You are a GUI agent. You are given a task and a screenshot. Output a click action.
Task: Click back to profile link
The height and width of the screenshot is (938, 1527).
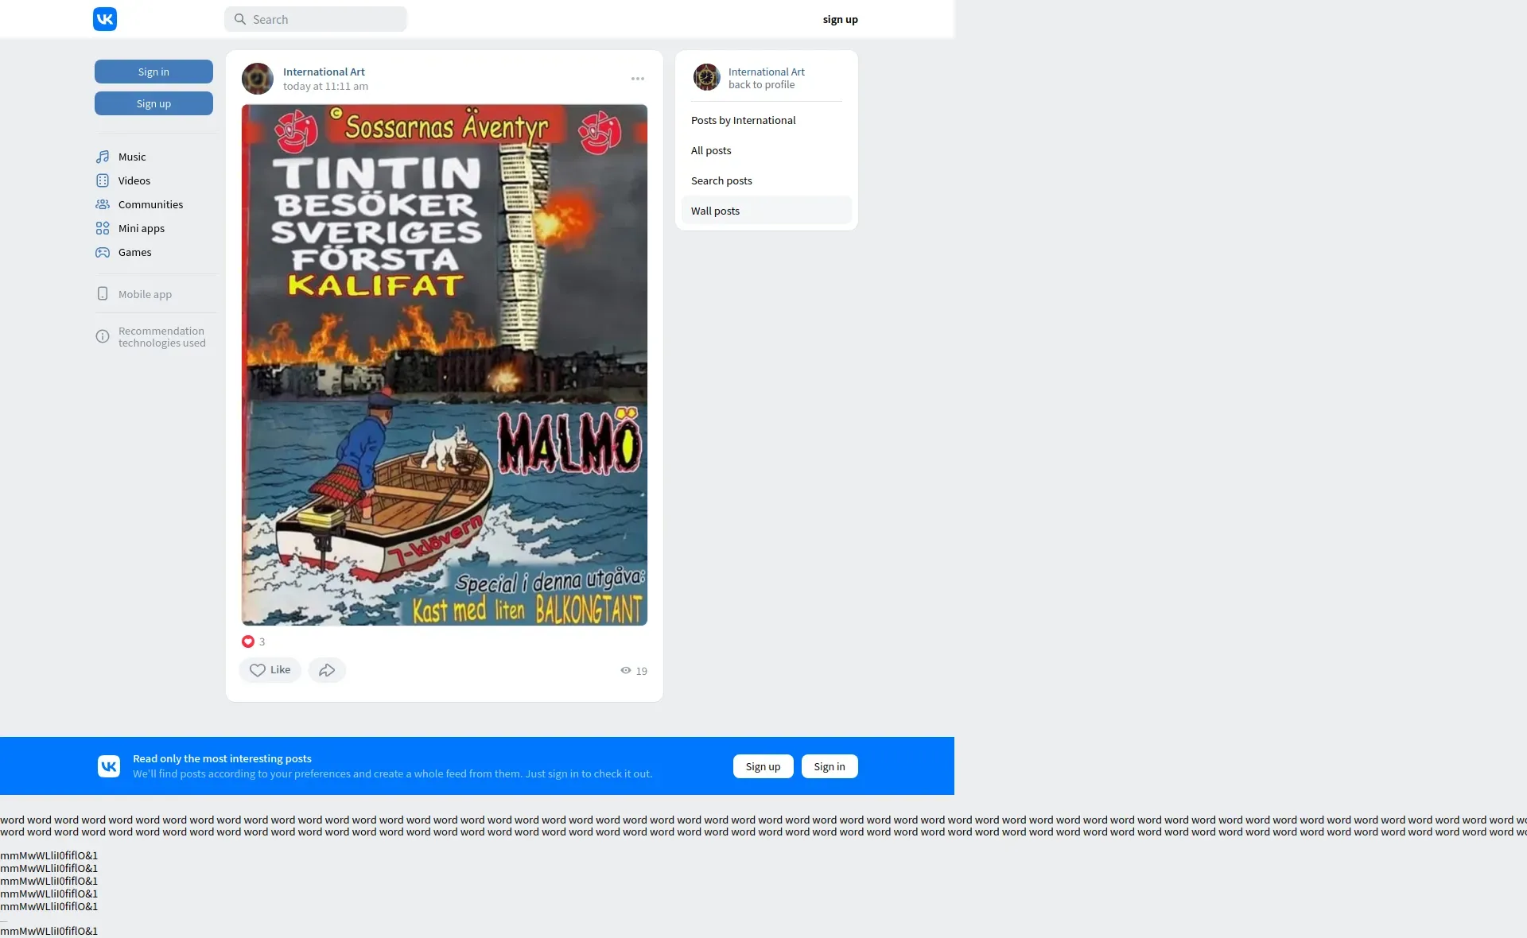761,85
